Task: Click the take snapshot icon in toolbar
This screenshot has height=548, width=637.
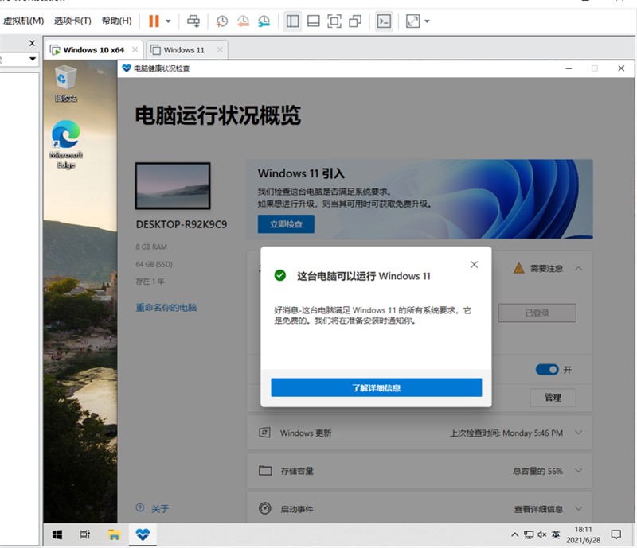Action: pyautogui.click(x=222, y=21)
